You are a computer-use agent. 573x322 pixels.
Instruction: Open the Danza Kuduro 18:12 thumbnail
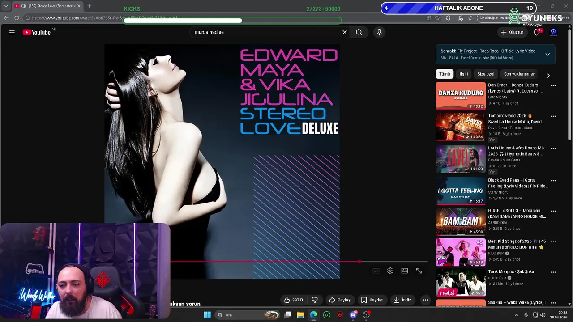click(461, 96)
